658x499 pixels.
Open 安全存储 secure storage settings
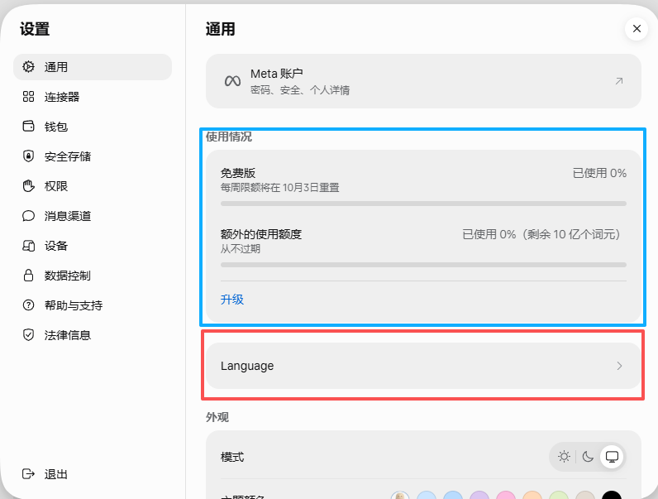click(x=93, y=156)
